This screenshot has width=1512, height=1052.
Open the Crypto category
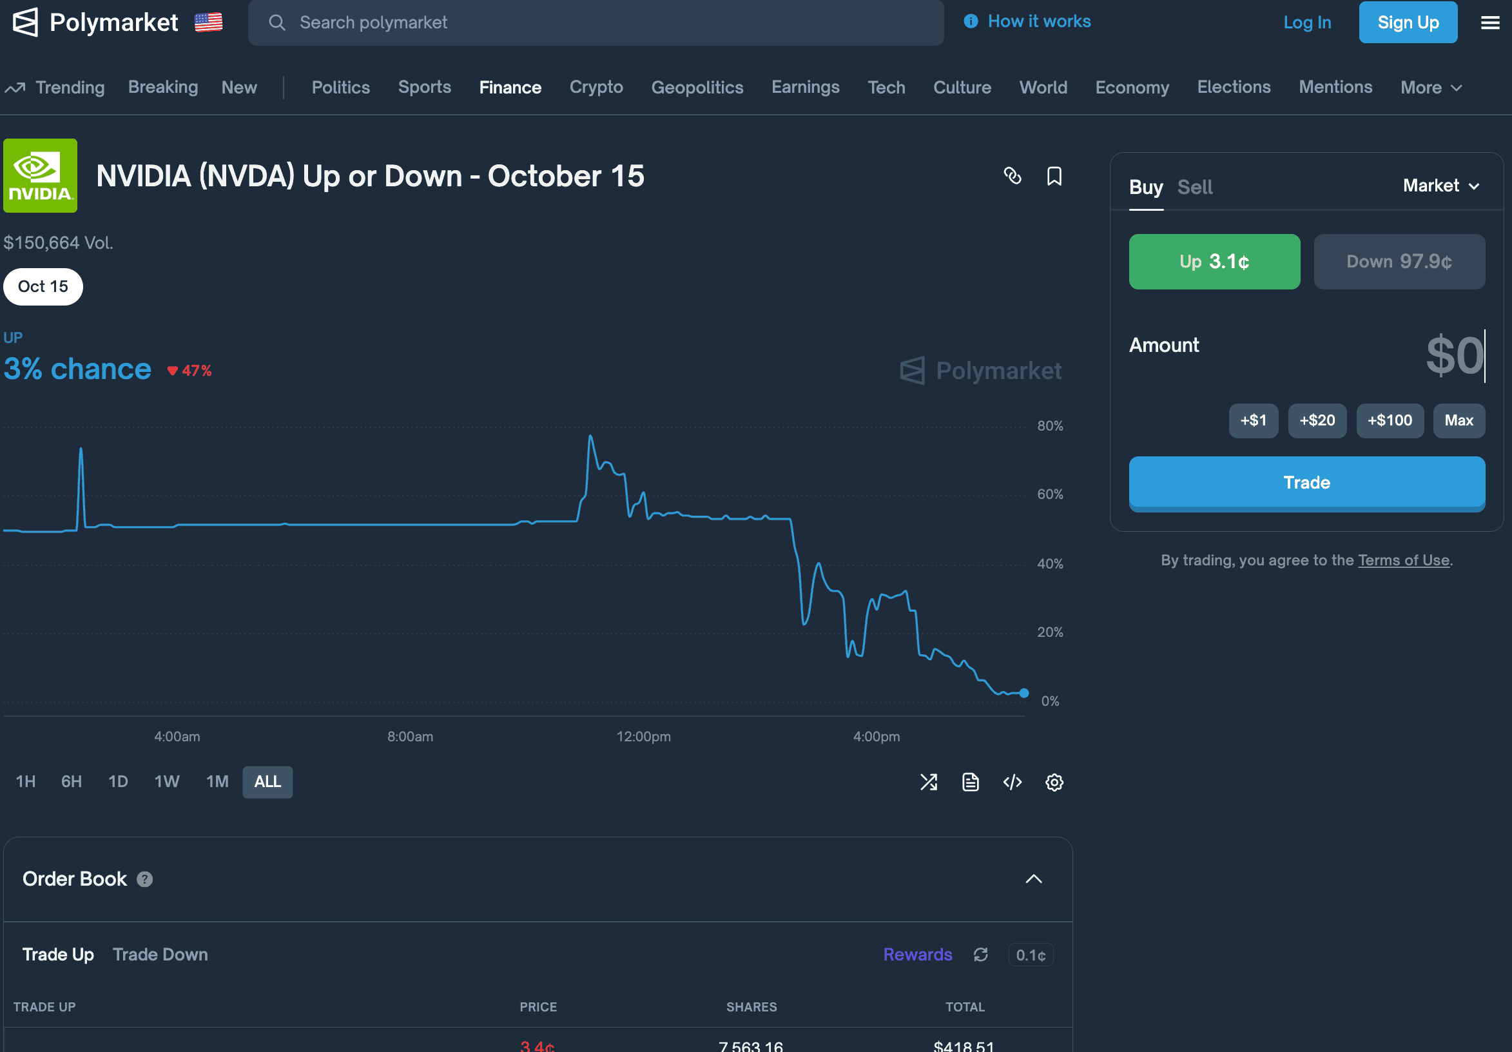coord(596,88)
